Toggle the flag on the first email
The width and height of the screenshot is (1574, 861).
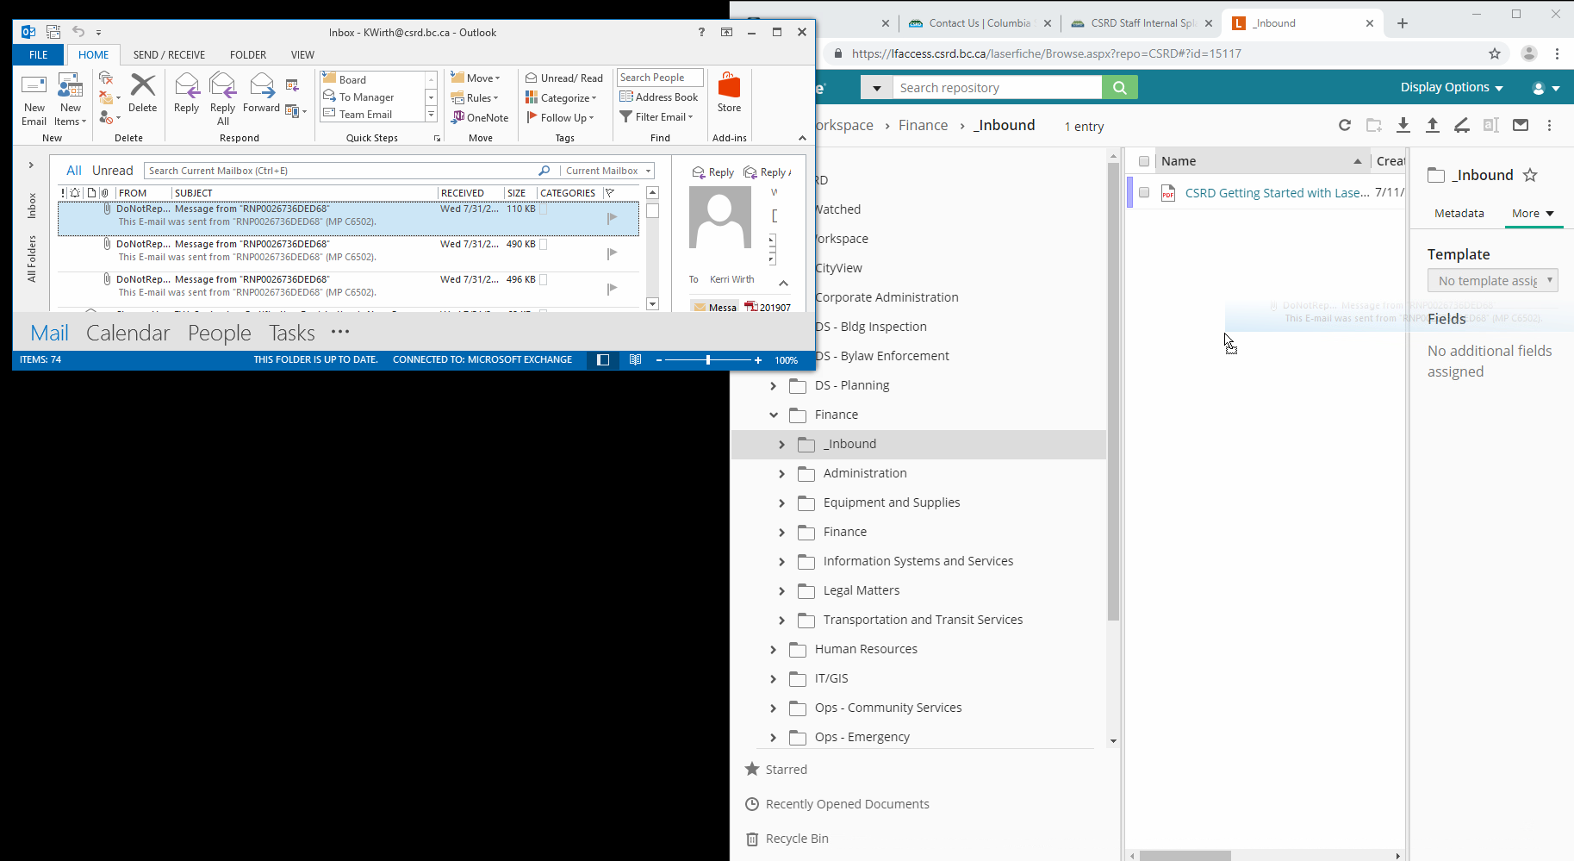[x=612, y=218]
